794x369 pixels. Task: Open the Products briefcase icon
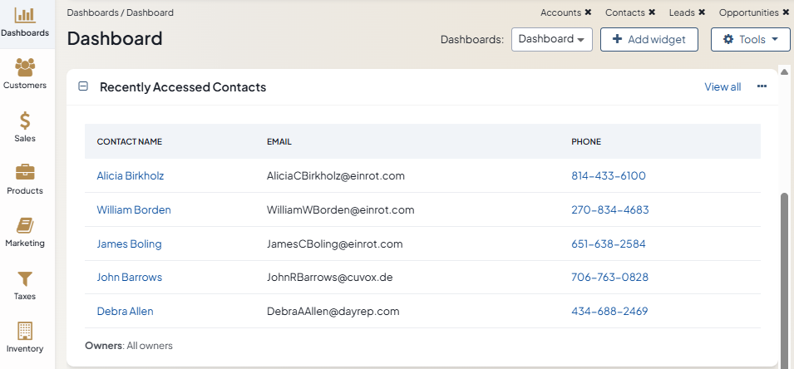[25, 173]
